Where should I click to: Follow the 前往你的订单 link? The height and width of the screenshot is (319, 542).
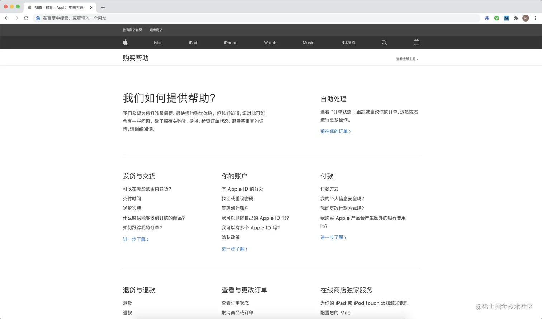point(336,132)
